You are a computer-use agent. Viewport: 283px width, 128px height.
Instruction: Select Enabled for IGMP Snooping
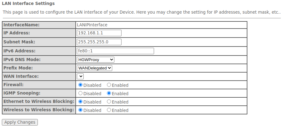[109, 93]
